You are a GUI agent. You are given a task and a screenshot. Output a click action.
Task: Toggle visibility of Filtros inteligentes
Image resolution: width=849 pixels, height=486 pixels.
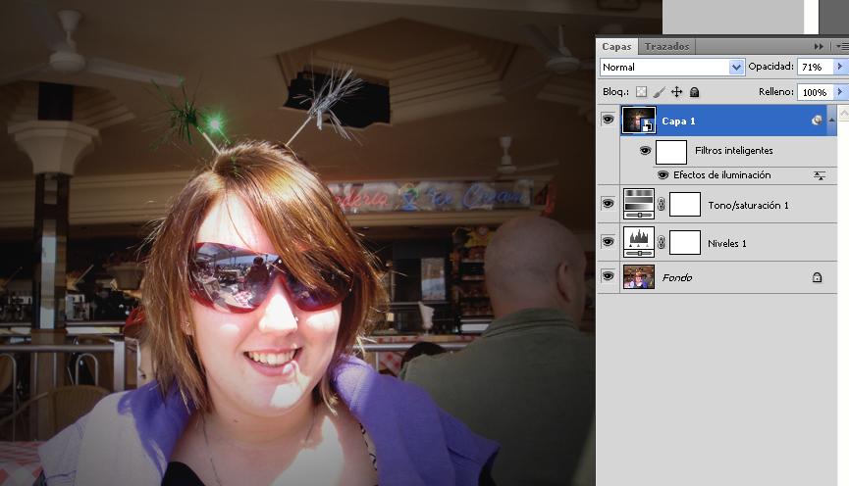645,151
